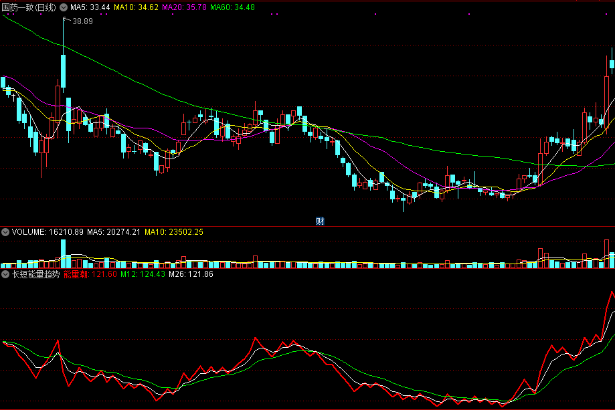Click the VOLUME: 16210.89 readout
The width and height of the screenshot is (615, 410).
48,232
